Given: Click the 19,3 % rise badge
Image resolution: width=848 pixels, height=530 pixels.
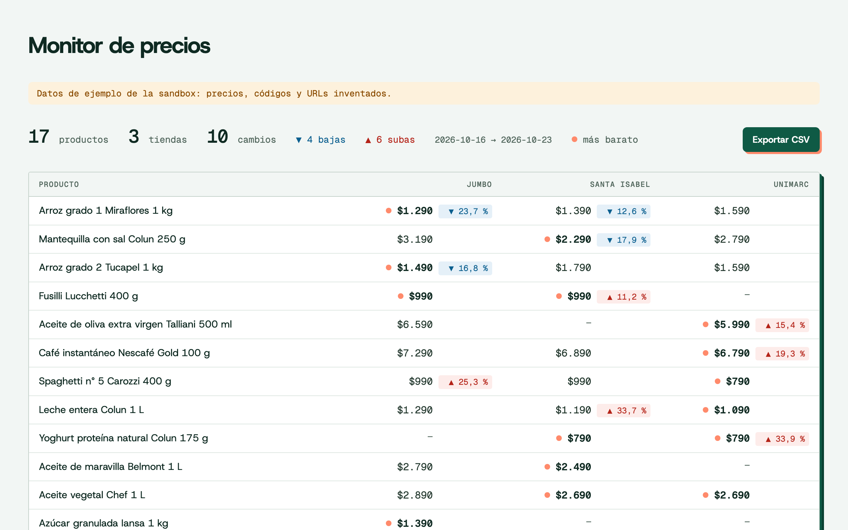Looking at the screenshot, I should coord(782,354).
